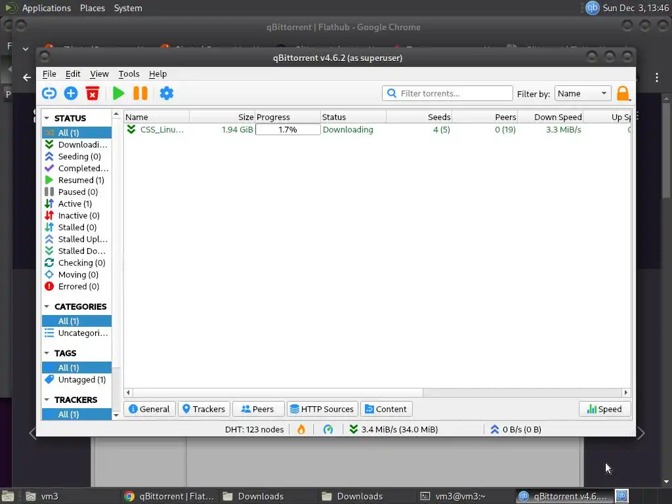Select Errored (0) status filter
The image size is (672, 504).
tap(77, 286)
